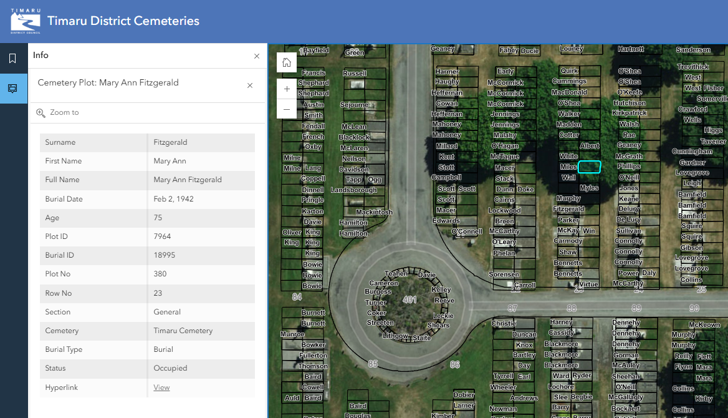Screen dimensions: 728x418
Task: Open the View hyperlink
Action: point(161,387)
